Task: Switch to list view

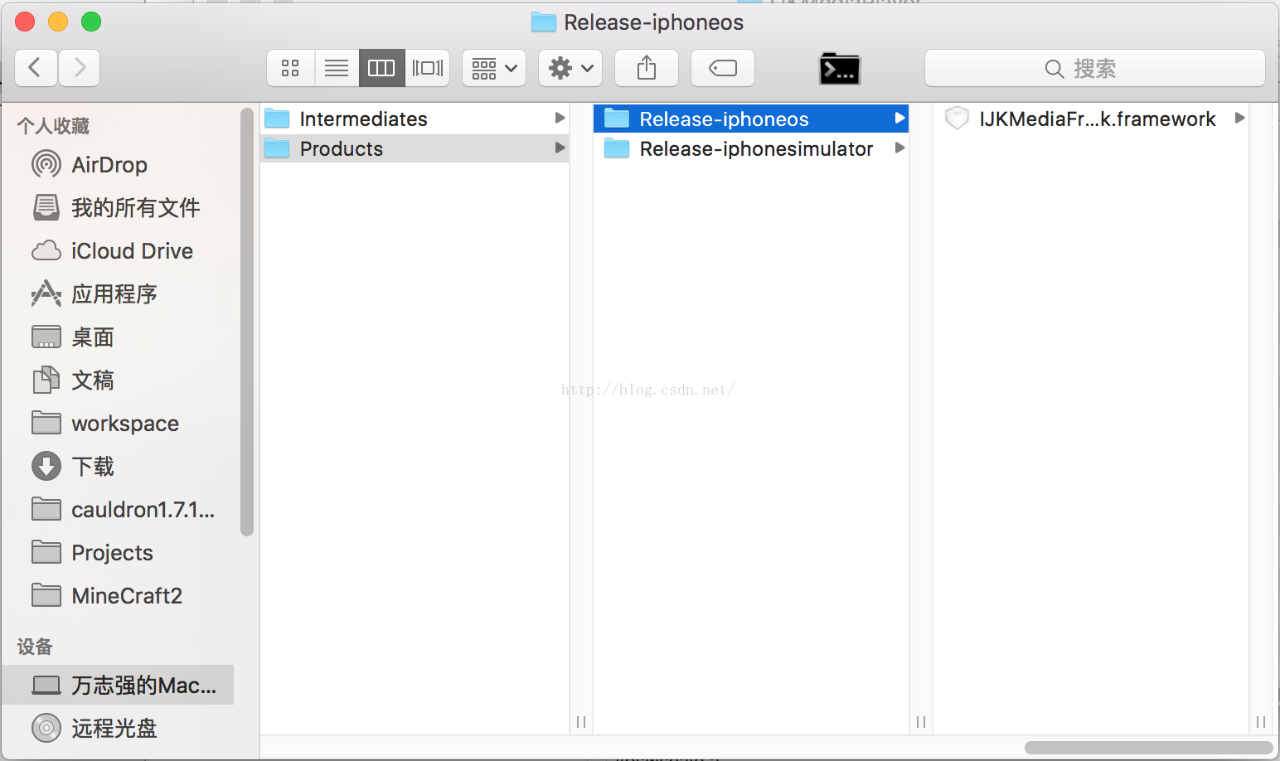Action: [337, 68]
